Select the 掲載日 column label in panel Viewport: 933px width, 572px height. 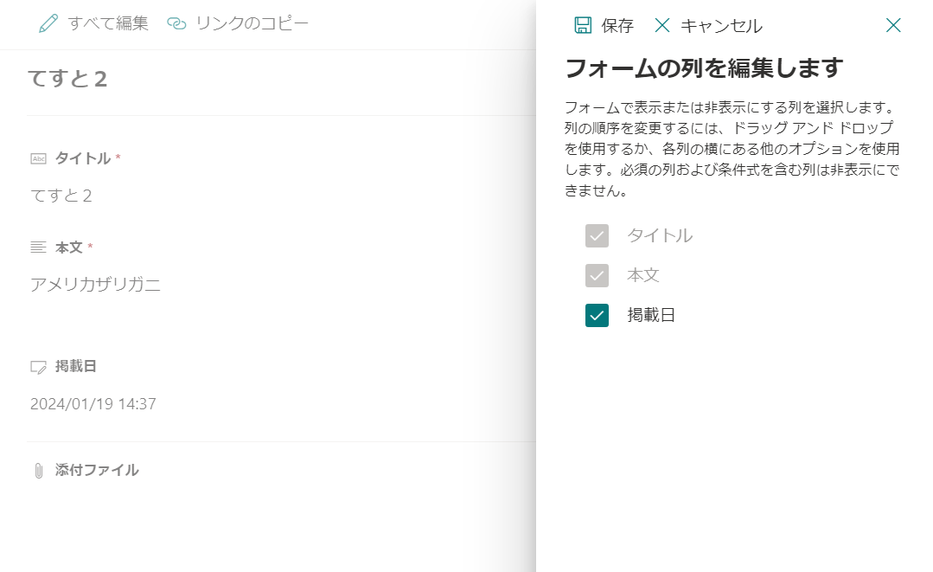coord(651,316)
